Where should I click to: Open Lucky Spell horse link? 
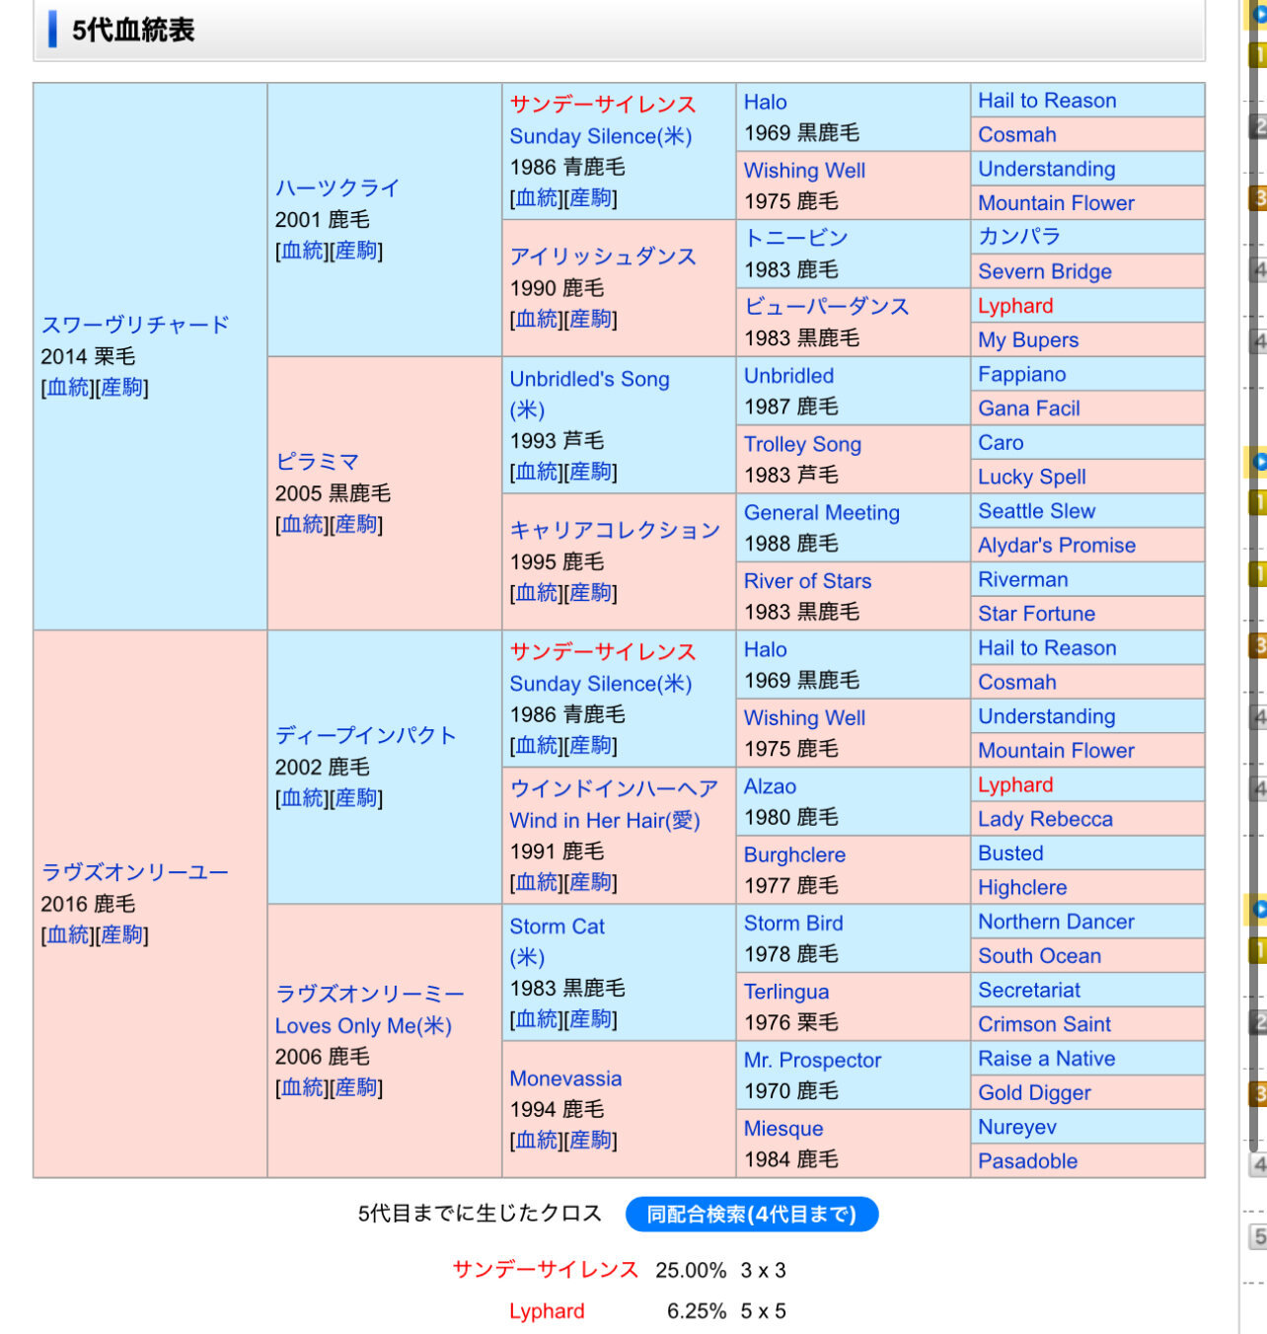1032,477
